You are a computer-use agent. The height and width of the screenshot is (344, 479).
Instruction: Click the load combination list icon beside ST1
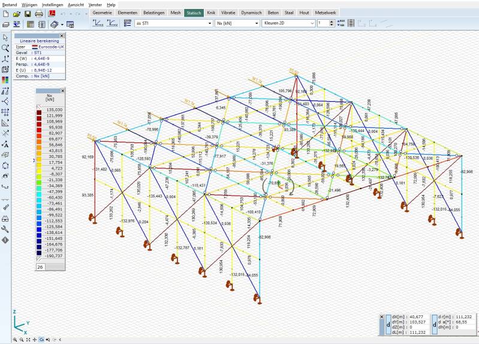pyautogui.click(x=127, y=23)
